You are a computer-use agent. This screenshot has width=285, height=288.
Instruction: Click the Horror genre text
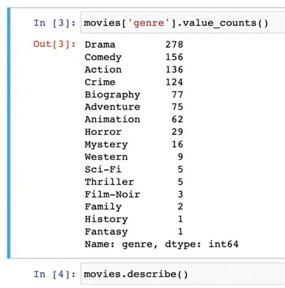[x=103, y=132]
